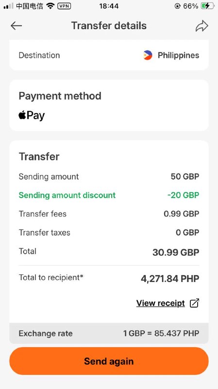The width and height of the screenshot is (218, 389).
Task: Tap the Transfer fees 0.99 GBP value
Action: [x=182, y=214]
